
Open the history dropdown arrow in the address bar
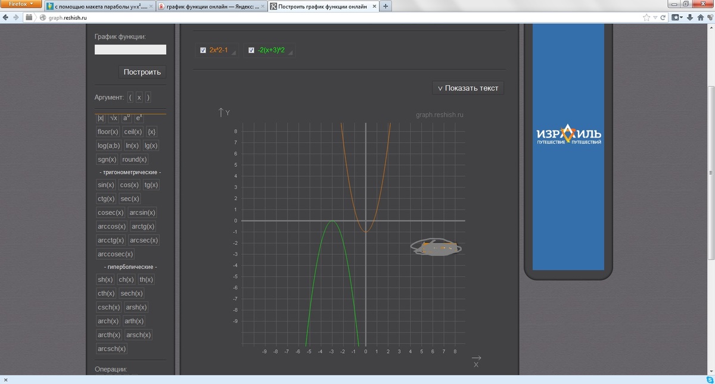point(655,18)
